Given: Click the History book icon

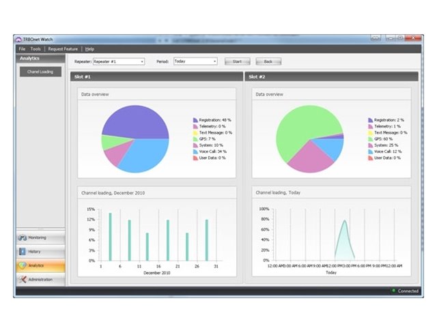Looking at the screenshot, I should click(x=23, y=252).
